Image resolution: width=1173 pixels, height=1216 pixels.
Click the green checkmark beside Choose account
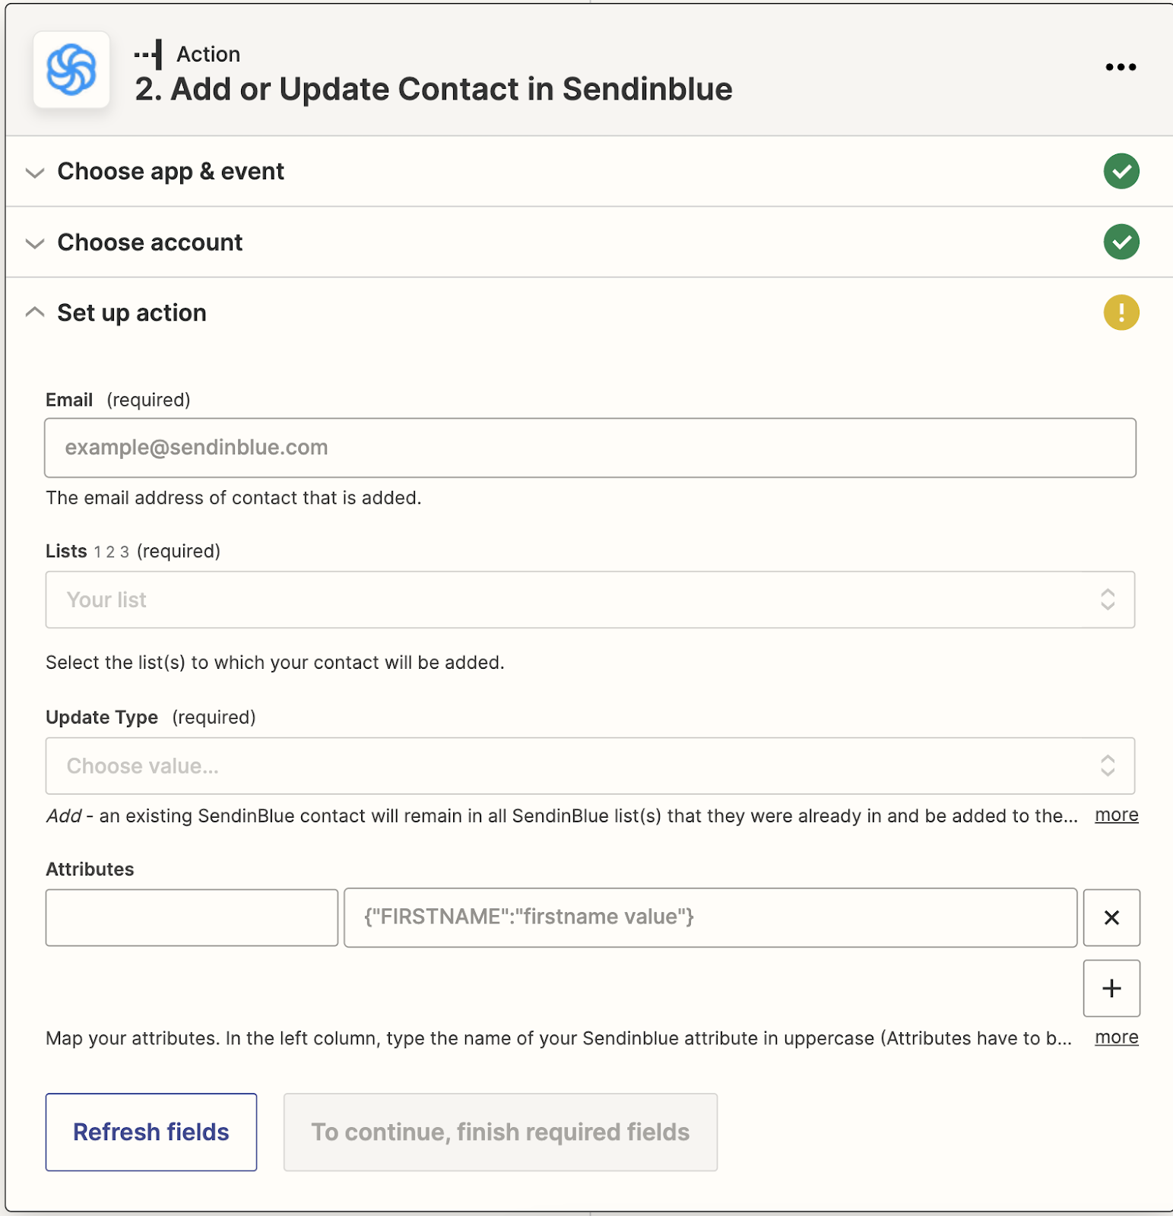point(1121,242)
